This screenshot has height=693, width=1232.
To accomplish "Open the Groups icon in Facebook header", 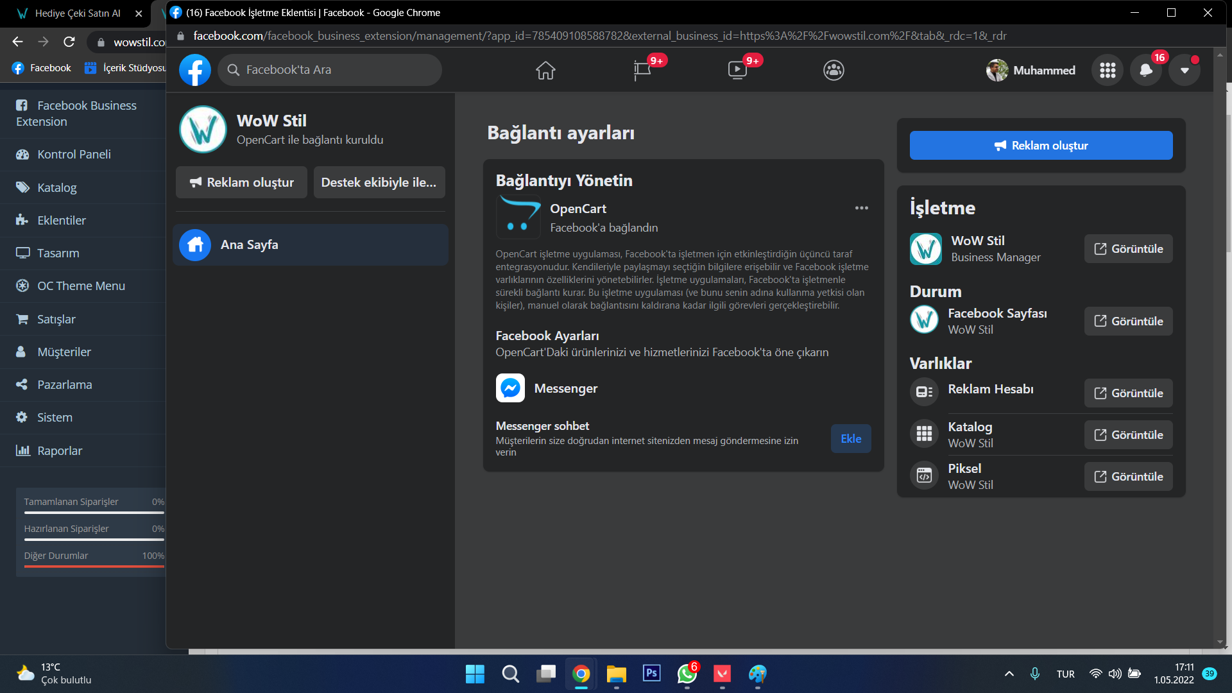I will coord(834,70).
